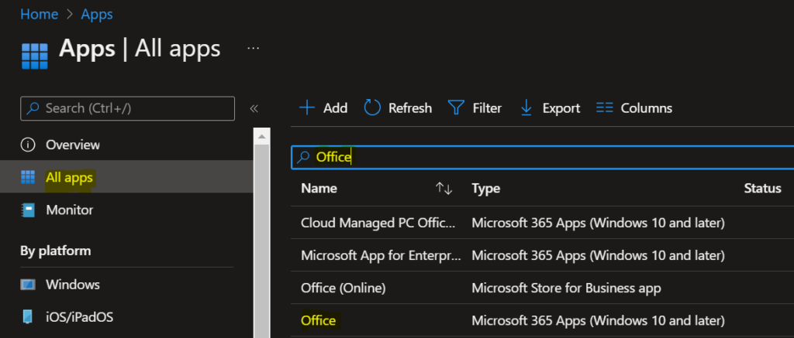Toggle the Name column sort arrows
The height and width of the screenshot is (338, 794).
tap(444, 189)
